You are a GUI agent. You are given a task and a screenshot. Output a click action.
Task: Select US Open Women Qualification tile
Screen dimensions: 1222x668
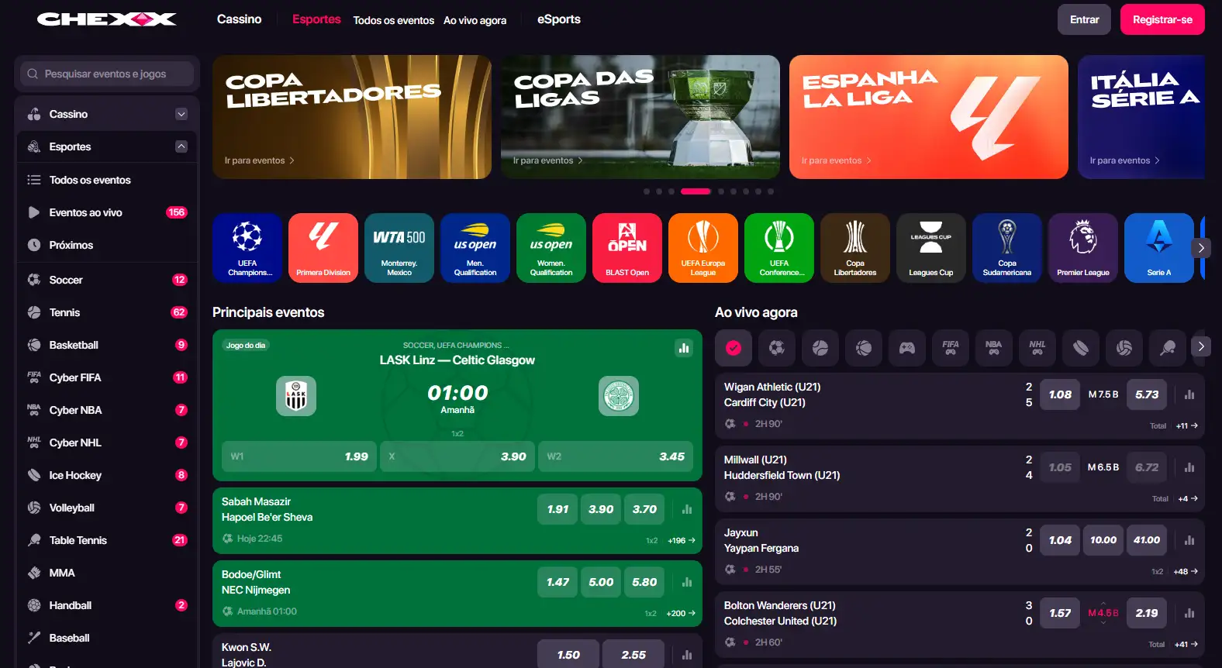[x=551, y=248]
